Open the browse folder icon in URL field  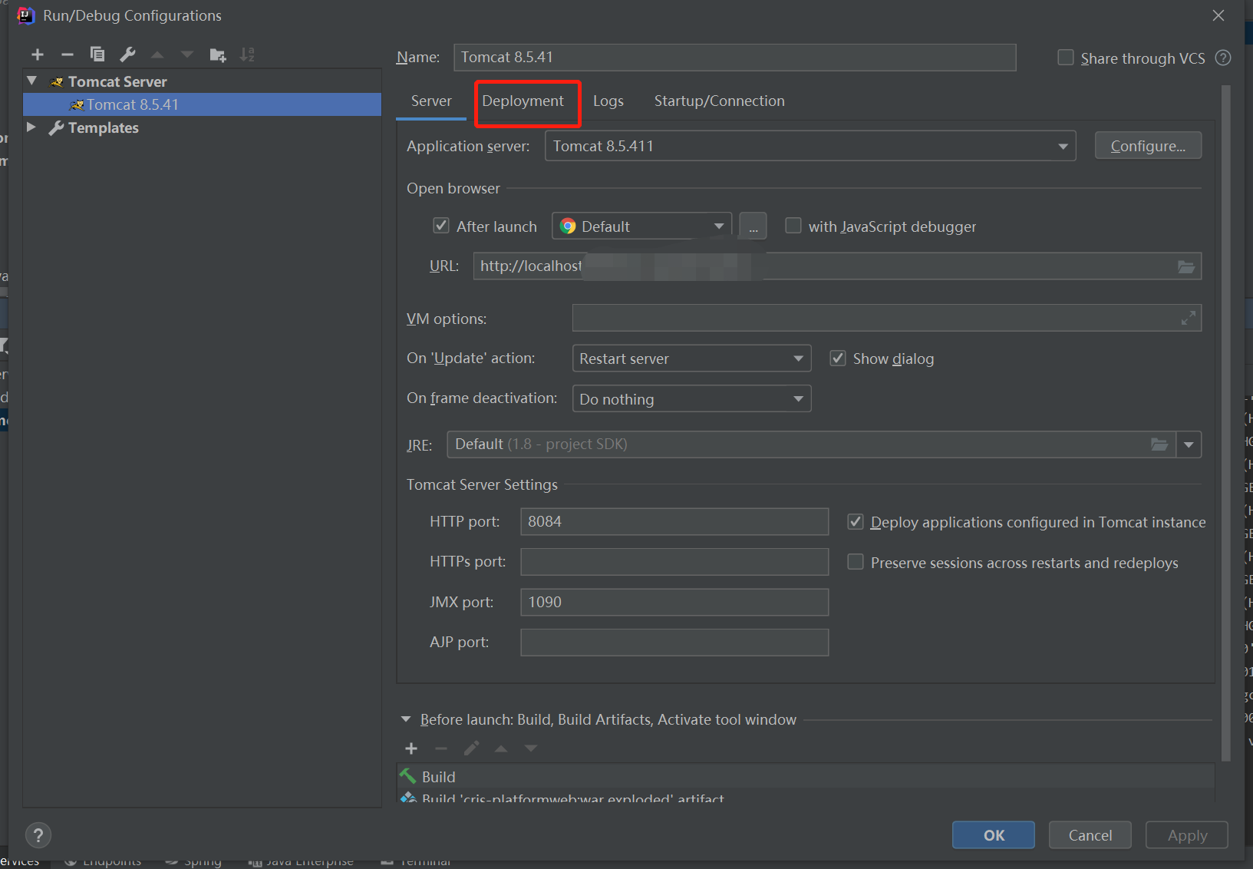(x=1186, y=266)
